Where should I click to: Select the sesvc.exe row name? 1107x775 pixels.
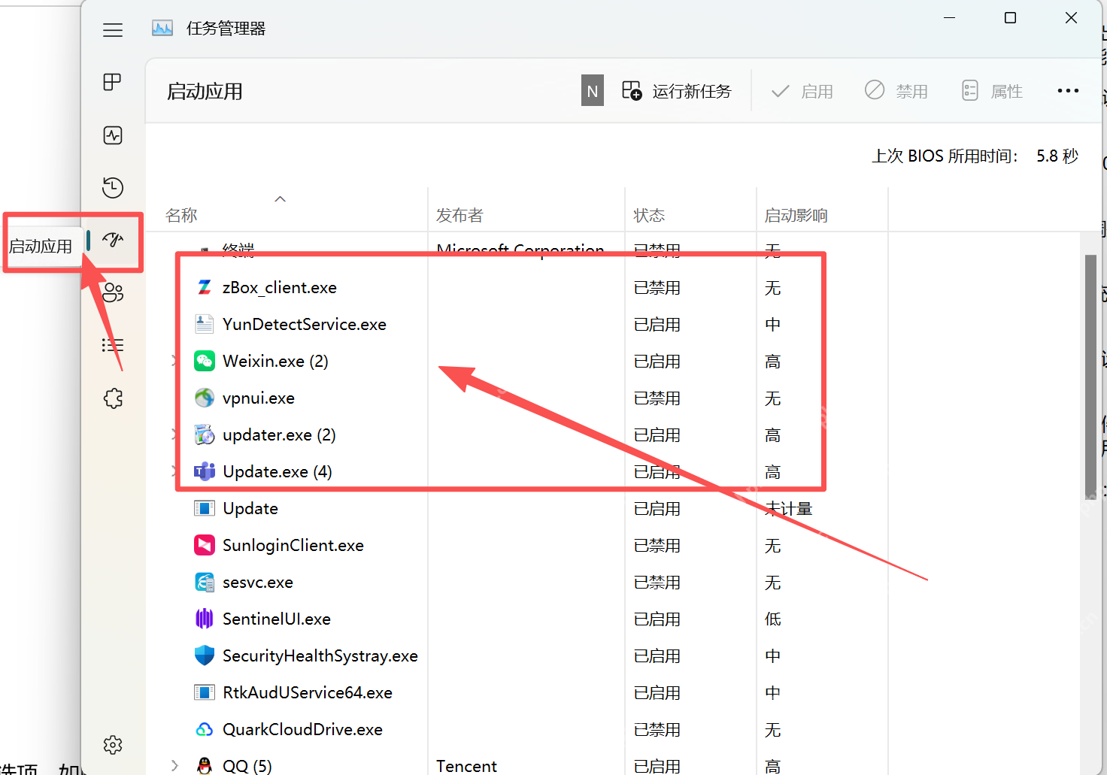[x=258, y=582]
